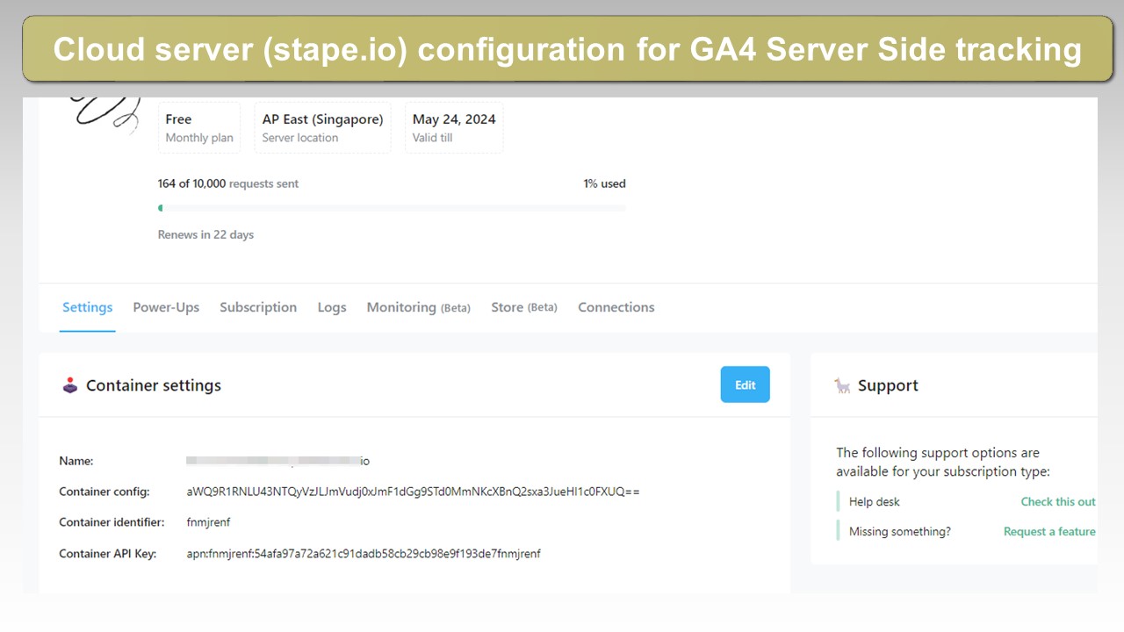Click the Support heading
Image resolution: width=1124 pixels, height=632 pixels.
[888, 385]
